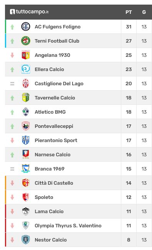Select the Nestor Calcio team crest
Screen dimensions: 152x250
[x=26, y=240]
